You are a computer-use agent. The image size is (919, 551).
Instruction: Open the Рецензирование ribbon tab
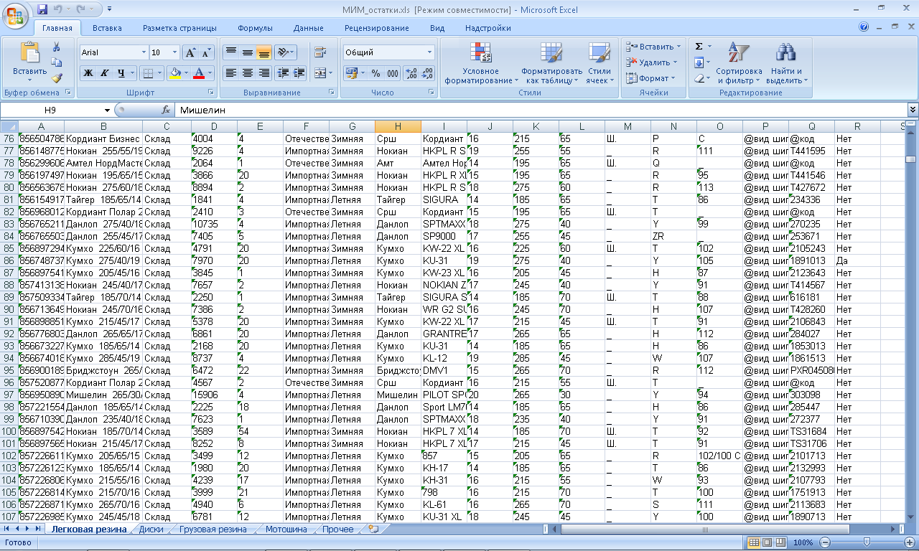click(376, 28)
